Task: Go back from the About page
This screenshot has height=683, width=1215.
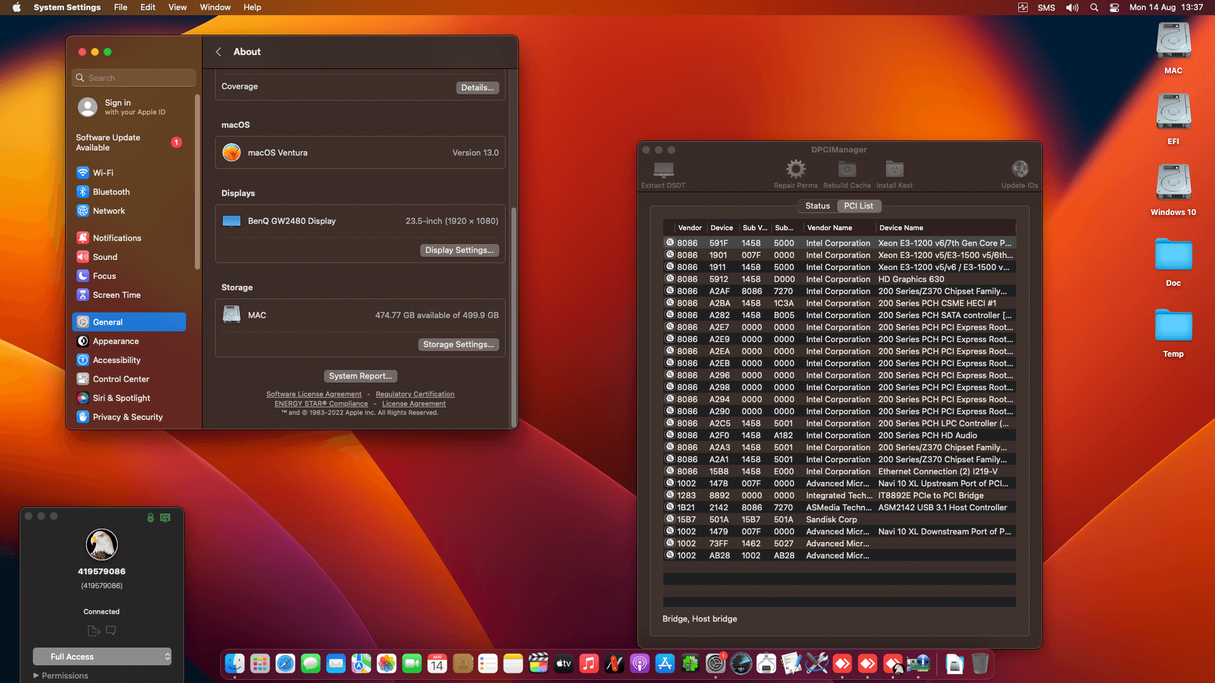Action: click(218, 52)
